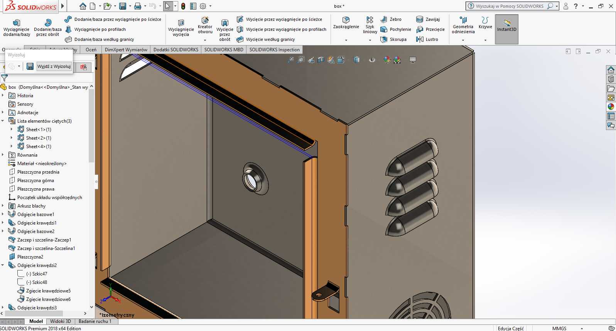
Task: Open the Save dropdown arrow
Action: [130, 6]
